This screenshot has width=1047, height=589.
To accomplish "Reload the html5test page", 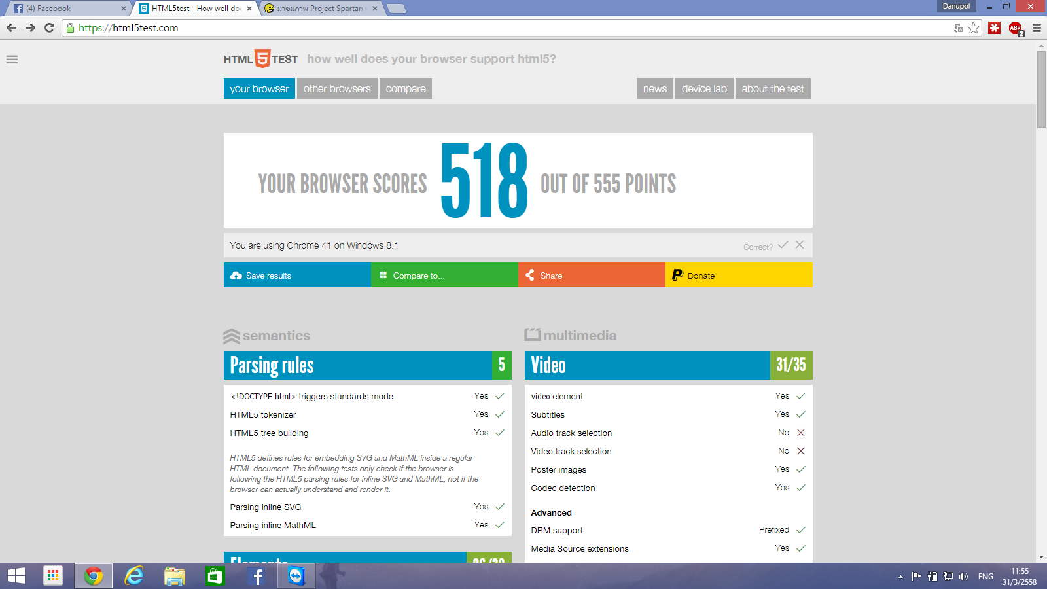I will coord(49,27).
